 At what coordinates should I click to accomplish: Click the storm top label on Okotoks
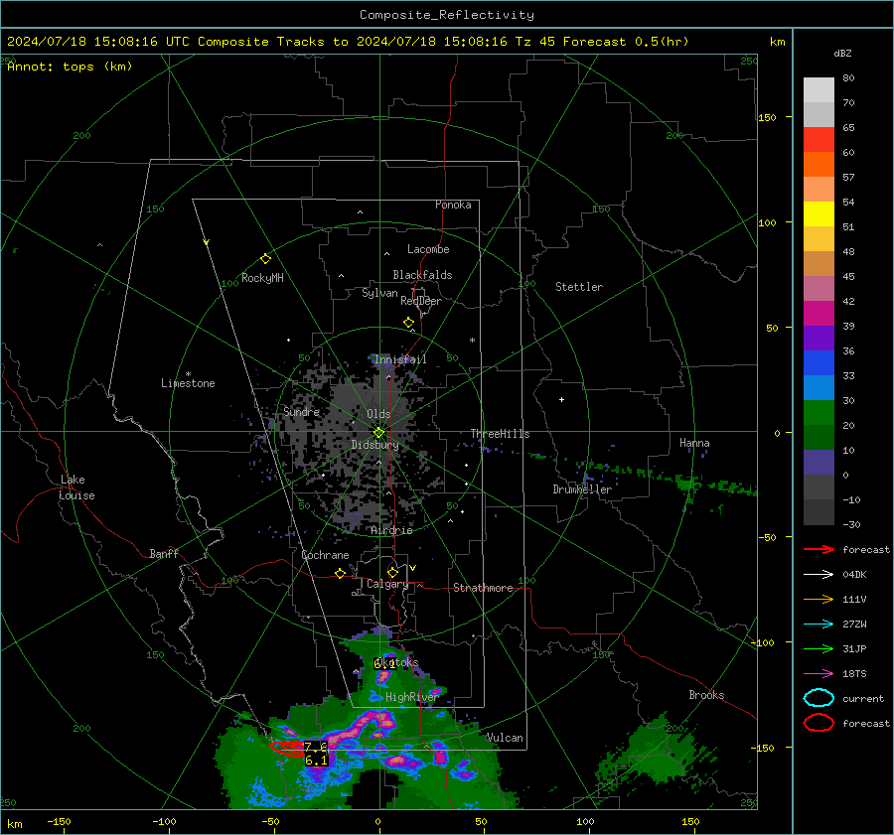383,663
